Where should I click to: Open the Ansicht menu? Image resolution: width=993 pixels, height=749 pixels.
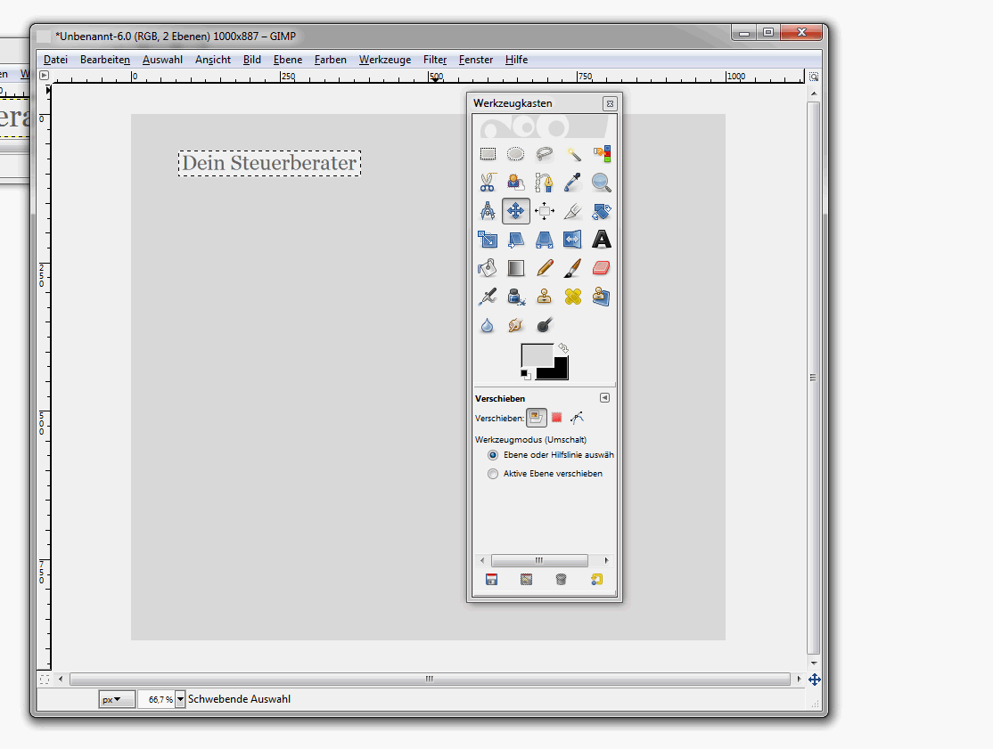[213, 60]
